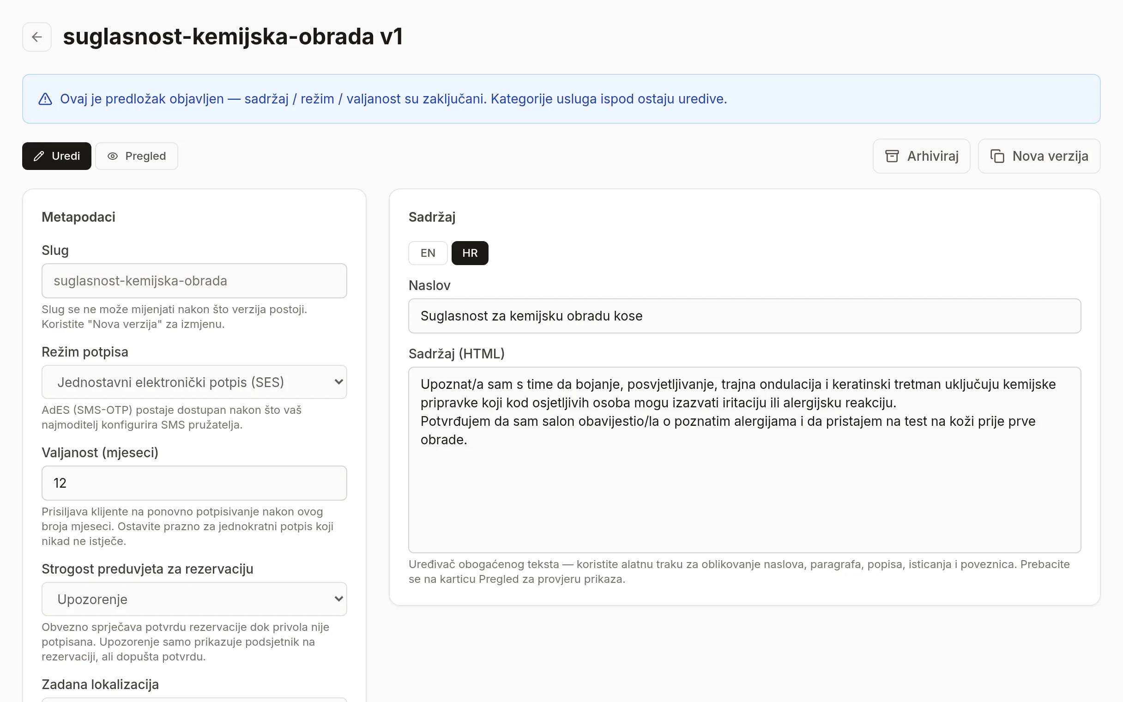Click the Uređivač obogaćenog teksta hint
Screen dimensions: 1123x702
click(x=739, y=572)
